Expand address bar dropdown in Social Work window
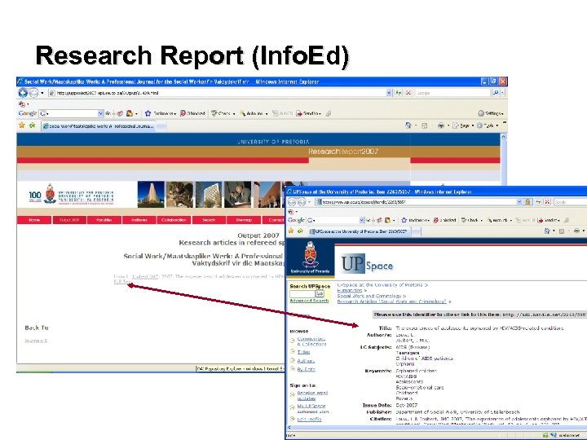587x440 pixels. pos(390,93)
